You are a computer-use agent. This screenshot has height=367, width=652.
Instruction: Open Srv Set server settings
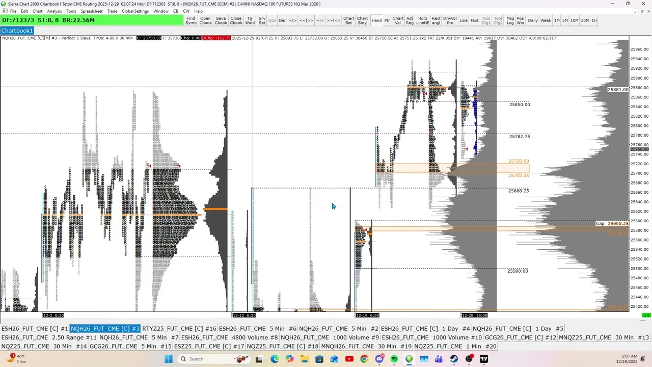pyautogui.click(x=262, y=20)
